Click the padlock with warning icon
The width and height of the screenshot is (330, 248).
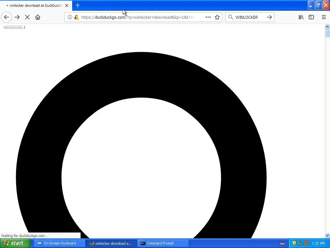coord(77,17)
